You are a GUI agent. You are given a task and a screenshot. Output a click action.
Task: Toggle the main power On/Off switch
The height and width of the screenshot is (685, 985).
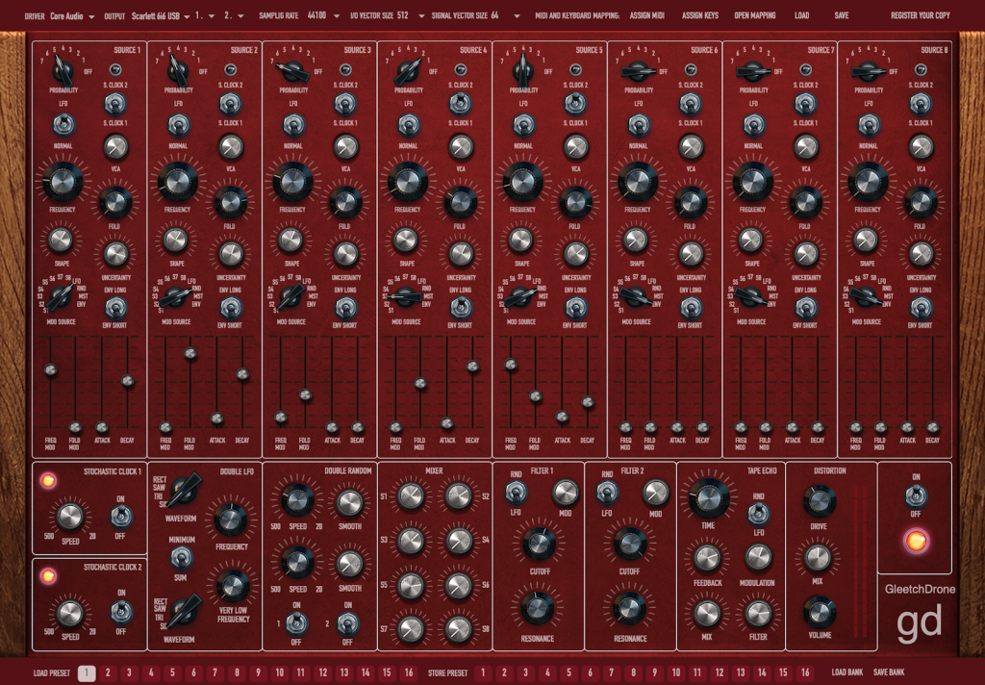coord(915,495)
